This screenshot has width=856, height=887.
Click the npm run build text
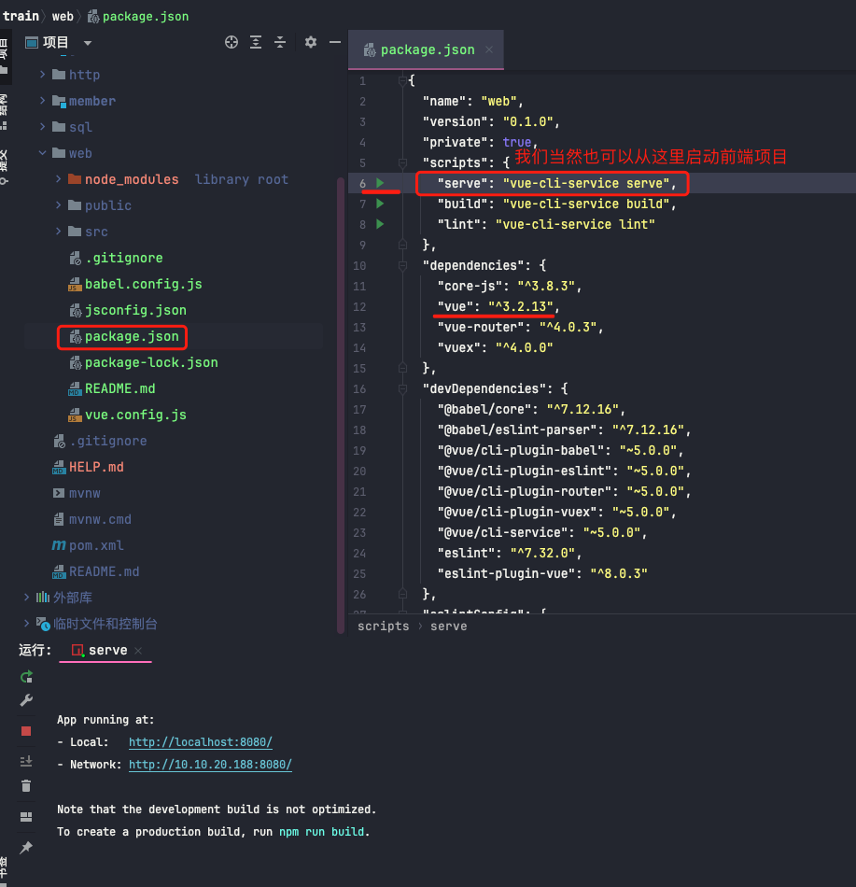[322, 832]
